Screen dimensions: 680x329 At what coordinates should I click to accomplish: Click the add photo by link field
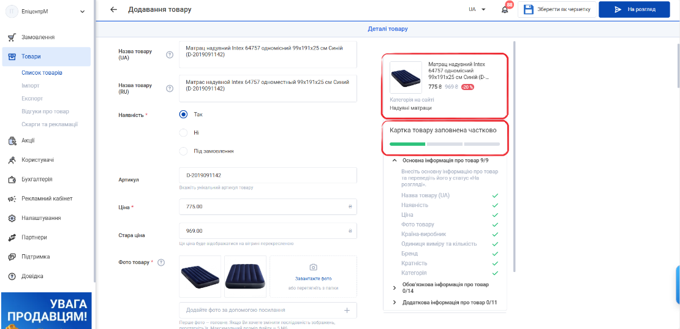pos(268,310)
